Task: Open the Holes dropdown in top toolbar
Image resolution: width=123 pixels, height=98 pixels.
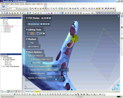Action: click(16, 8)
